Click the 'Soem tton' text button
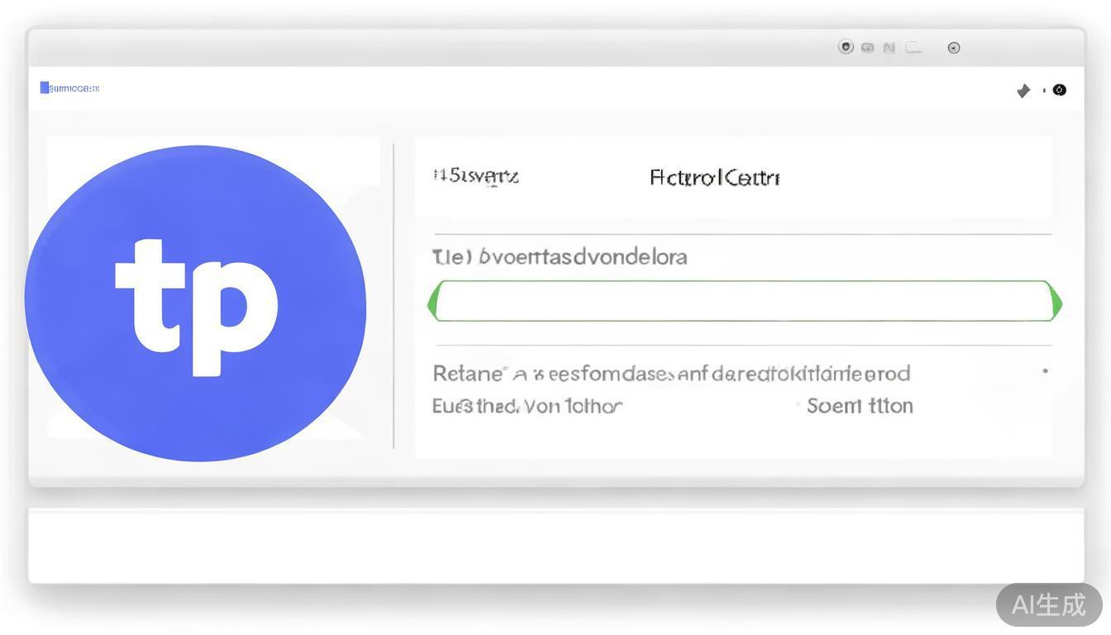1111x635 pixels. click(860, 406)
